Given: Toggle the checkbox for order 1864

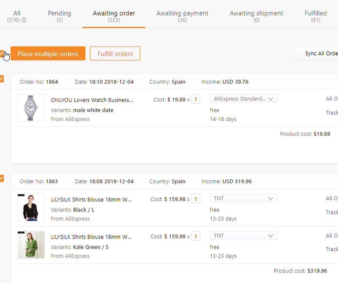Looking at the screenshot, I should [2, 79].
